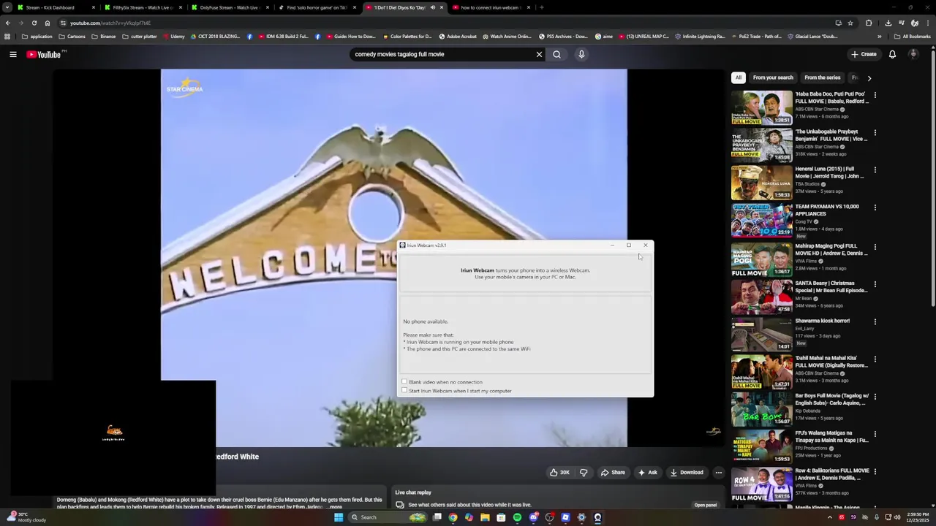Open the 'Udemy' bookmark
This screenshot has width=936, height=526.
(173, 37)
